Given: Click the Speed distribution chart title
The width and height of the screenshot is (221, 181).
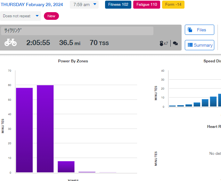Looking at the screenshot, I should [x=212, y=61].
